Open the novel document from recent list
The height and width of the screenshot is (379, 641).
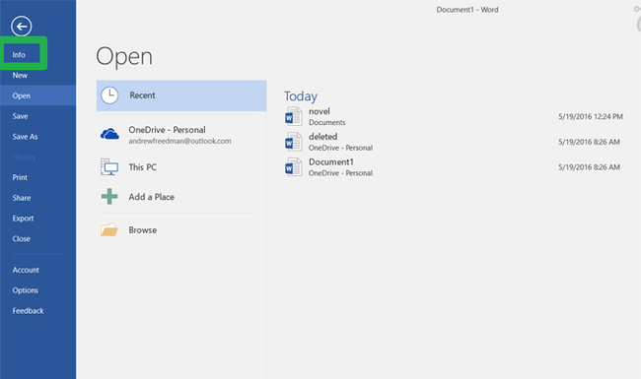tap(454, 117)
